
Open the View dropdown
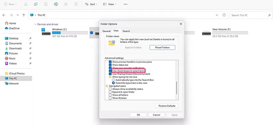click(110, 4)
